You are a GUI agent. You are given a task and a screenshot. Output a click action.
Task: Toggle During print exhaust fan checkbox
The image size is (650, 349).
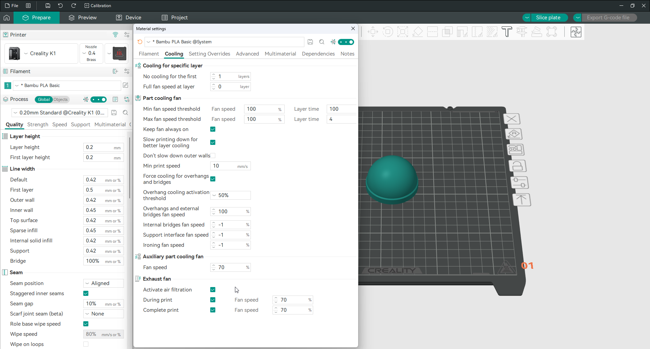pos(213,300)
